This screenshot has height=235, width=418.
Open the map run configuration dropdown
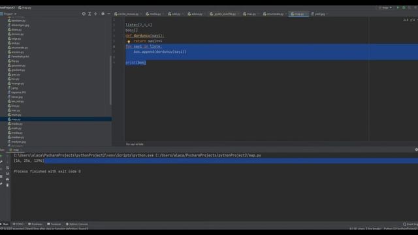[385, 8]
